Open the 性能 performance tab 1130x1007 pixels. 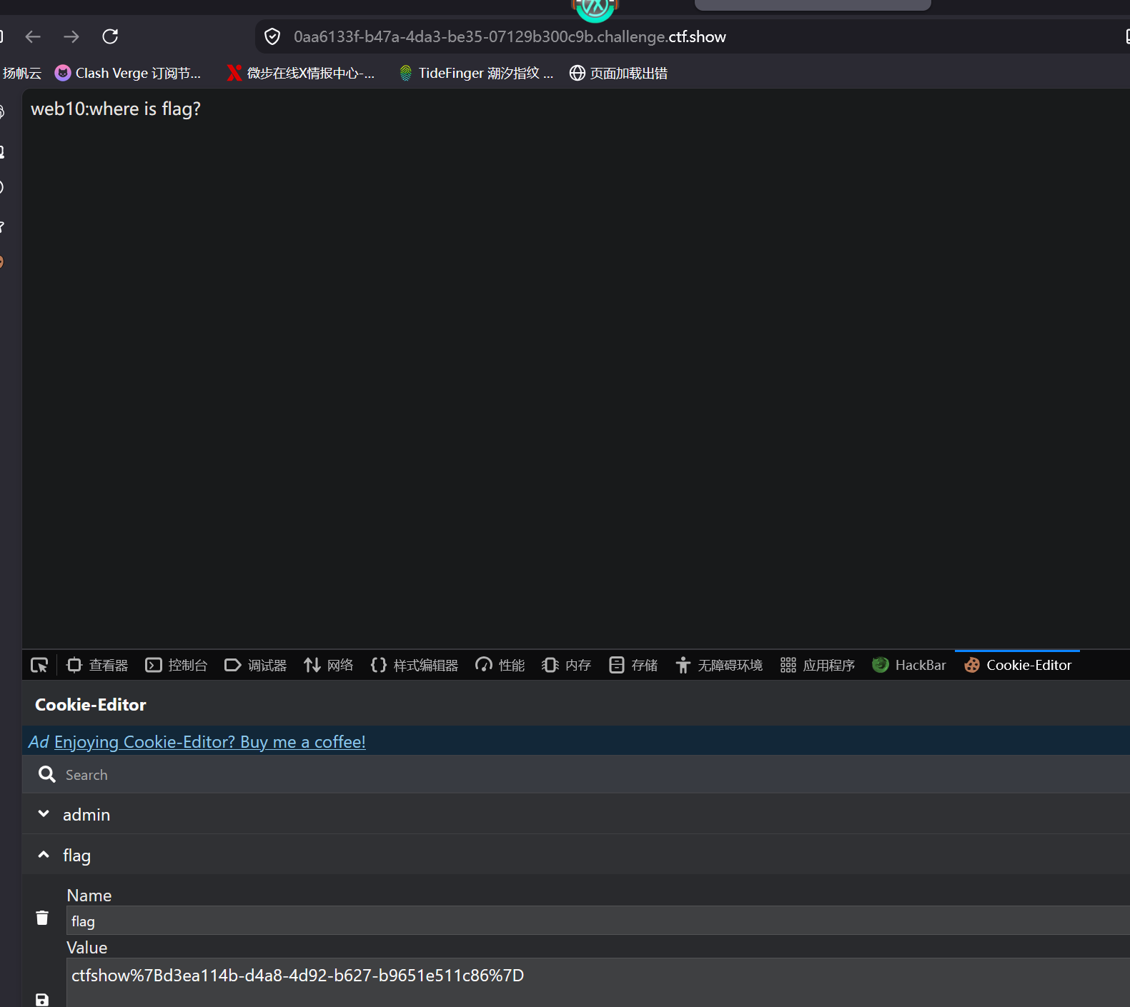click(x=500, y=666)
